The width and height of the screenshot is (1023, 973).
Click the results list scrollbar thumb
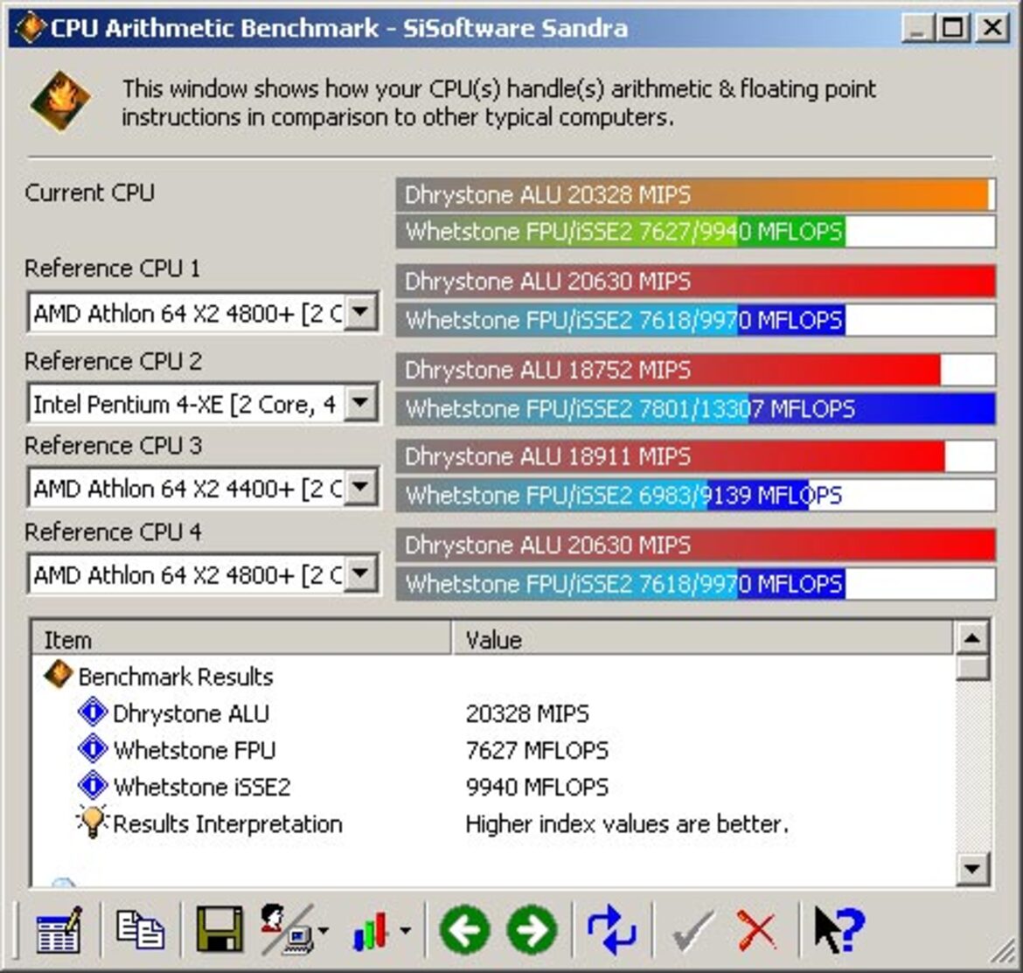point(972,669)
